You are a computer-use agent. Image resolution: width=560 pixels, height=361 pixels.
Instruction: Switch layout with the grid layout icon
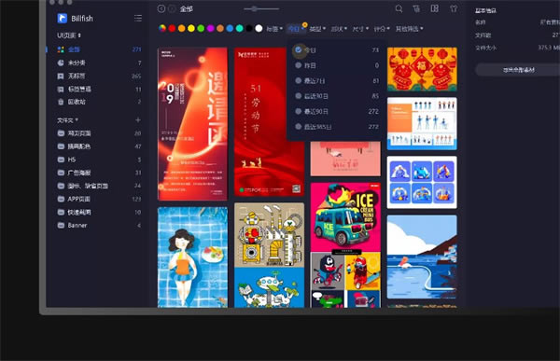point(435,8)
